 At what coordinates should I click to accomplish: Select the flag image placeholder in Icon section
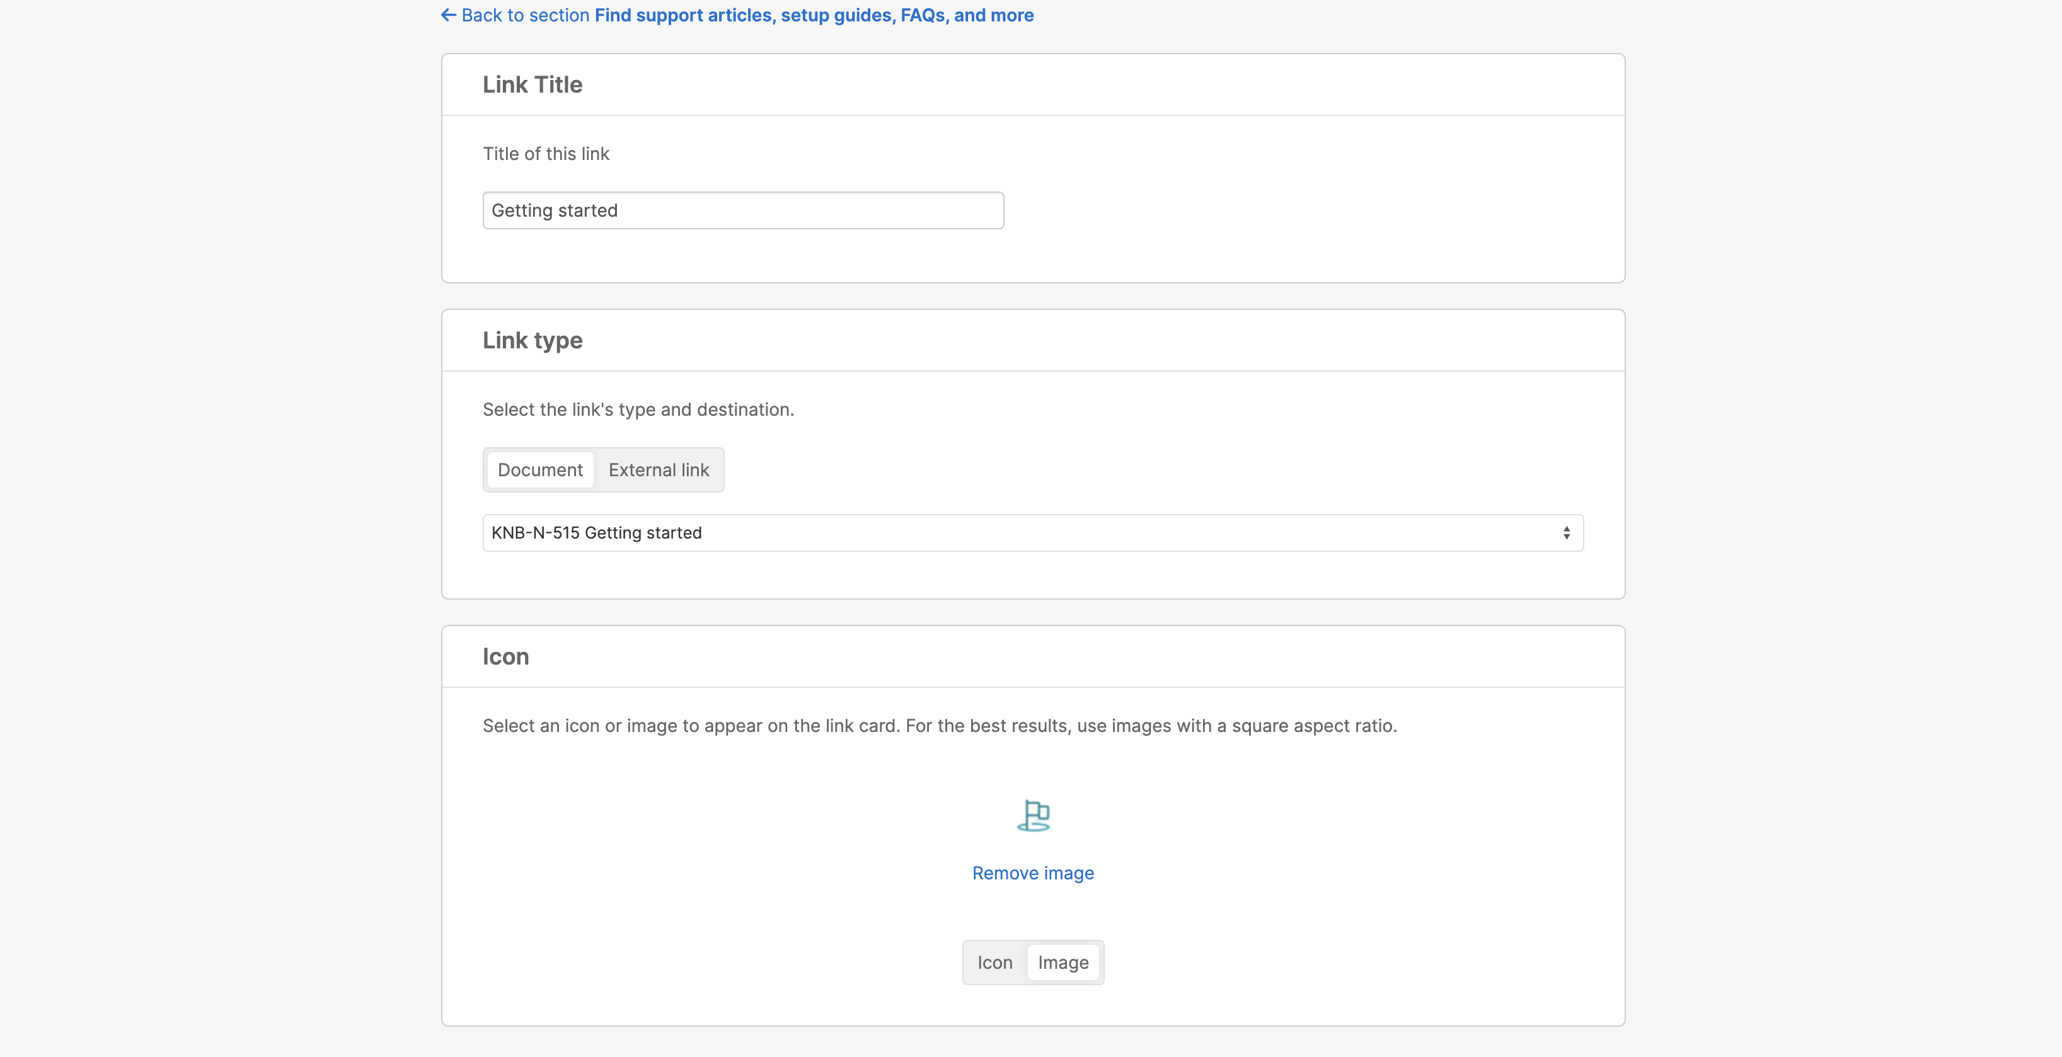(x=1034, y=815)
